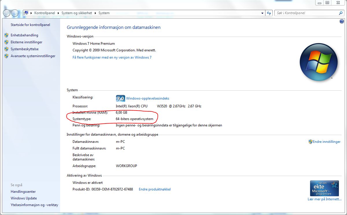Click the Penn og berøring value text

pyautogui.click(x=169, y=125)
